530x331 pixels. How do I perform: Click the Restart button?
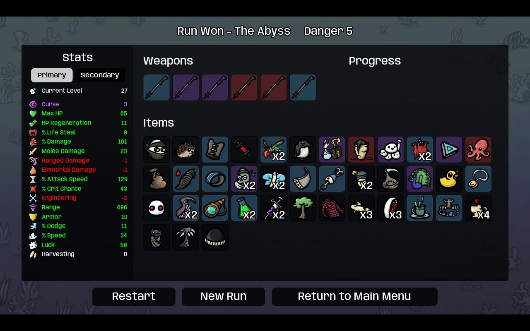pyautogui.click(x=134, y=296)
